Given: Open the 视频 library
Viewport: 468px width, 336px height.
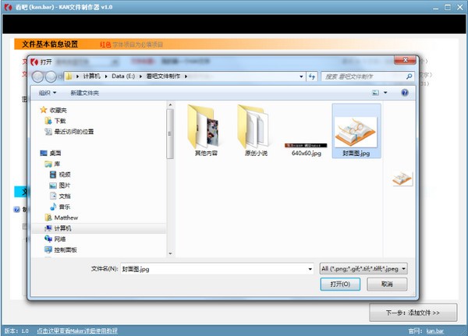Looking at the screenshot, I should (60, 175).
